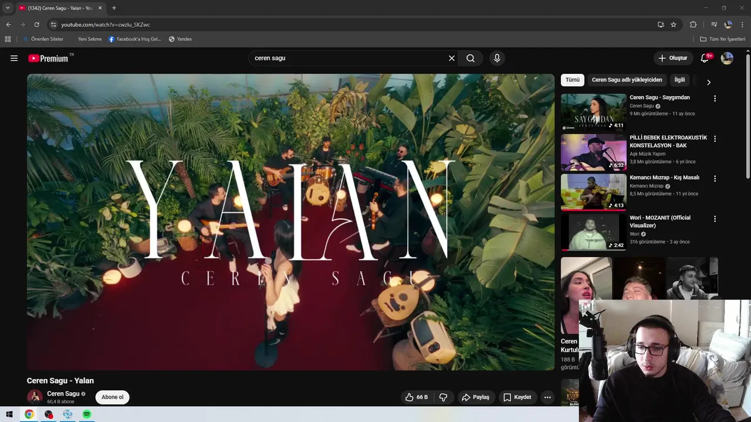
Task: Clear the search box with X
Action: (x=452, y=58)
